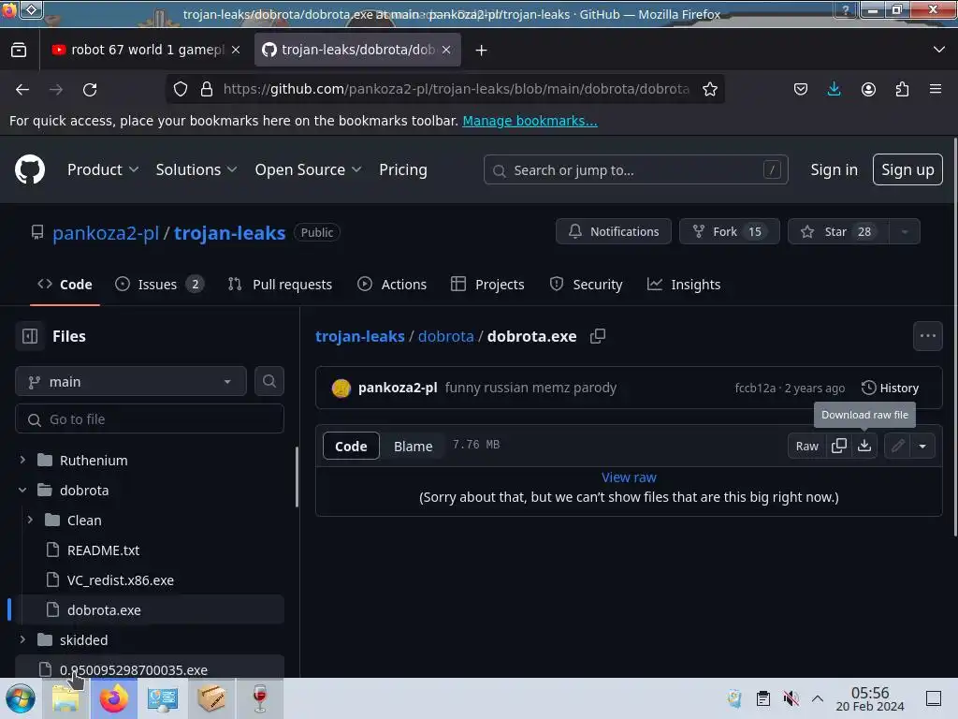Focus the Search or jump to field
Viewport: 958px width, 719px height.
[x=635, y=169]
